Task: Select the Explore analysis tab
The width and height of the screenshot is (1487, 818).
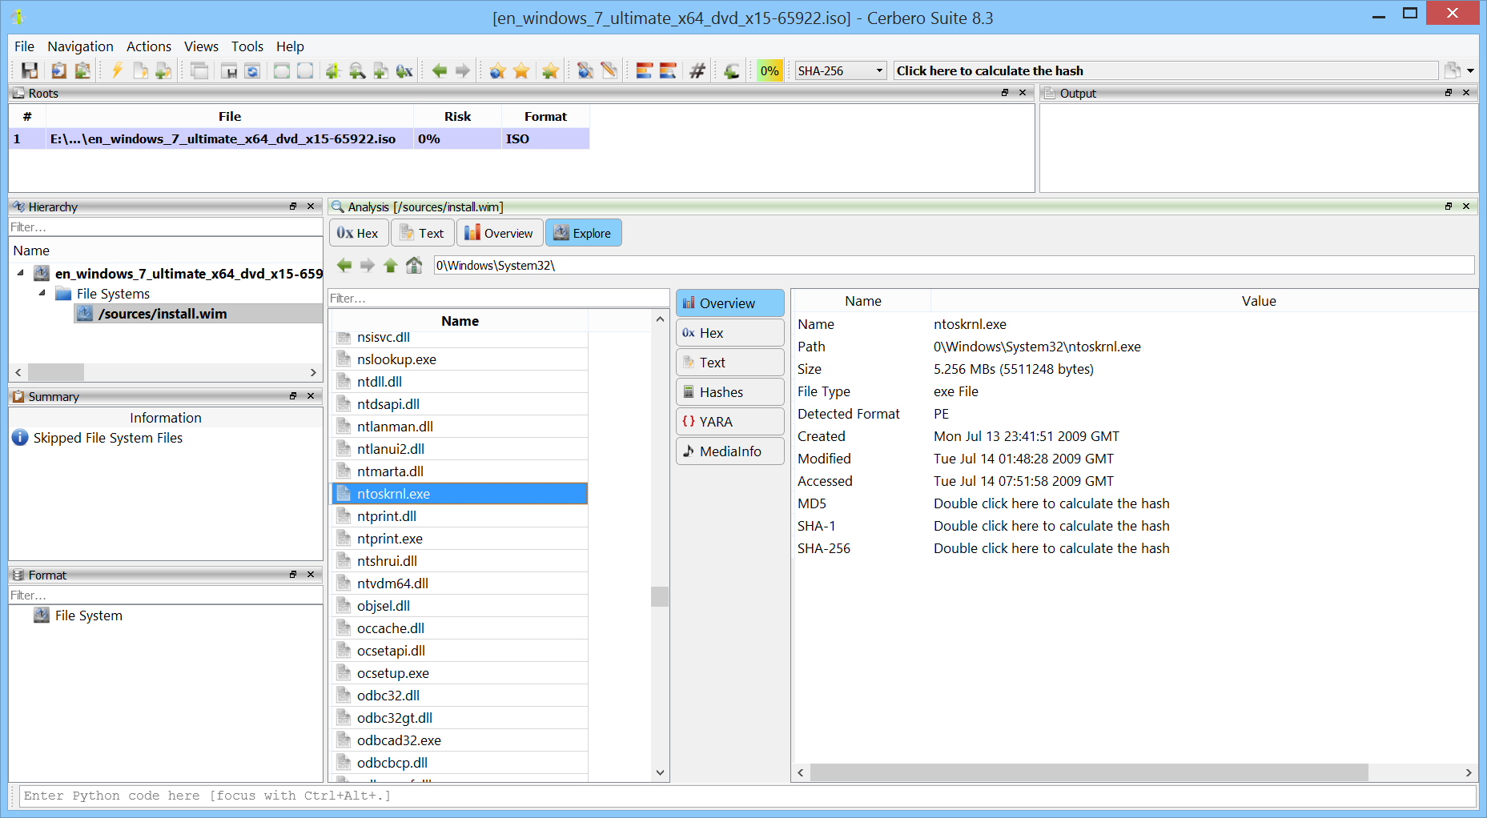Action: pos(583,233)
